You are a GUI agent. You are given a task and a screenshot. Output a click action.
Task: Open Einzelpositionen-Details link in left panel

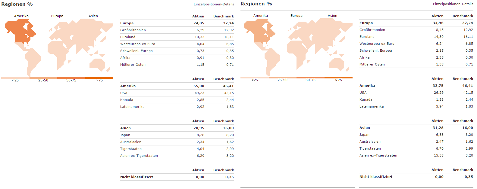click(x=214, y=4)
